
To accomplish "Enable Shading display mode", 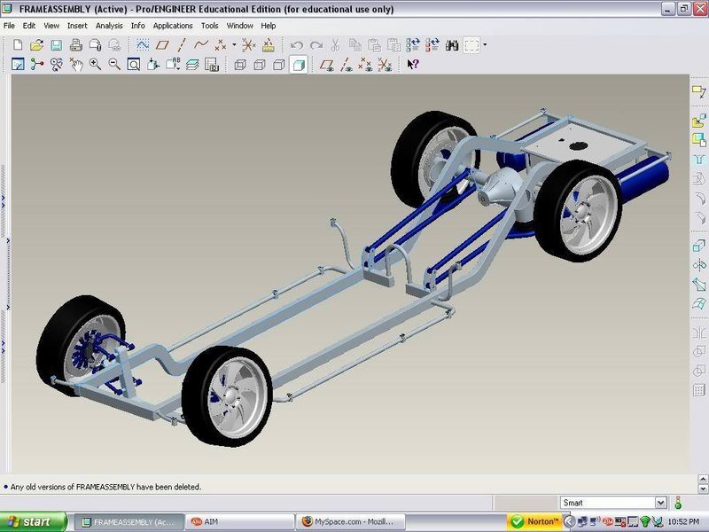I will (x=299, y=64).
